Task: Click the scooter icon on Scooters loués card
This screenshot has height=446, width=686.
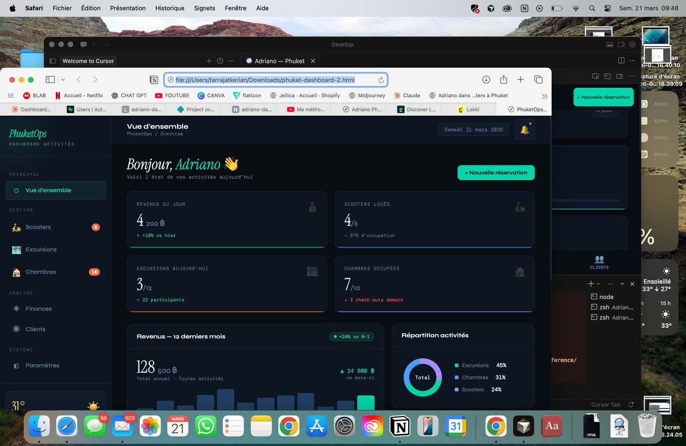Action: point(520,207)
